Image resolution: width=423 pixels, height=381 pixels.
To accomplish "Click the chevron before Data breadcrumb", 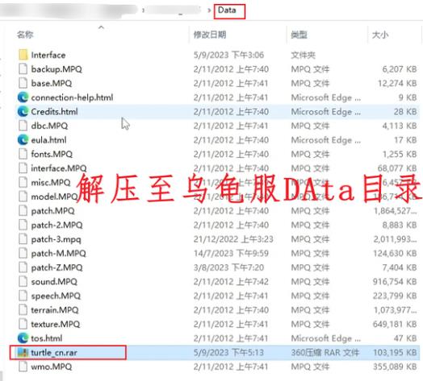I will tap(209, 10).
